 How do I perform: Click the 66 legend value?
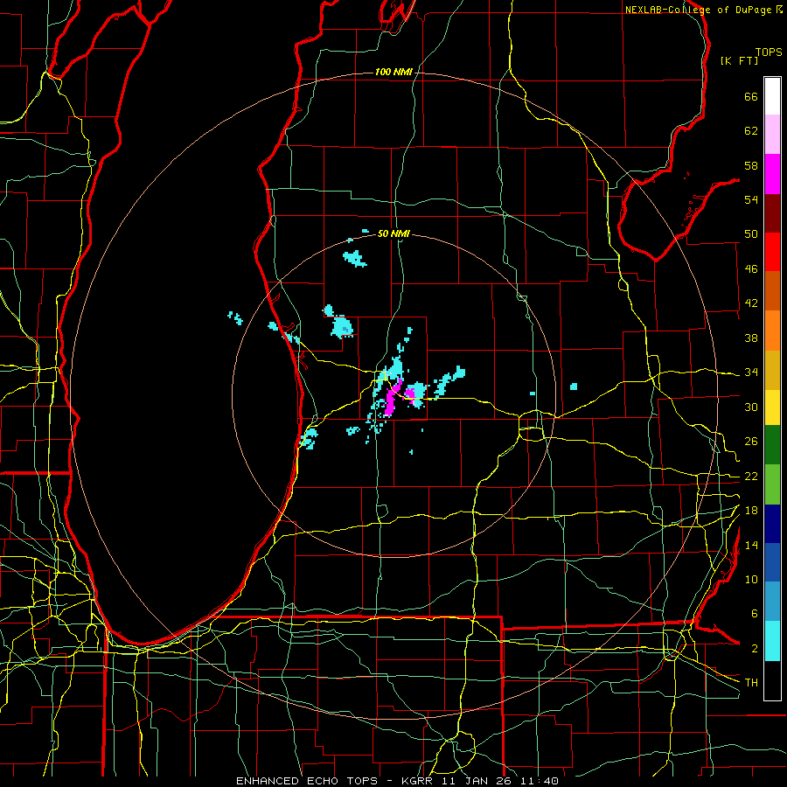coord(751,97)
